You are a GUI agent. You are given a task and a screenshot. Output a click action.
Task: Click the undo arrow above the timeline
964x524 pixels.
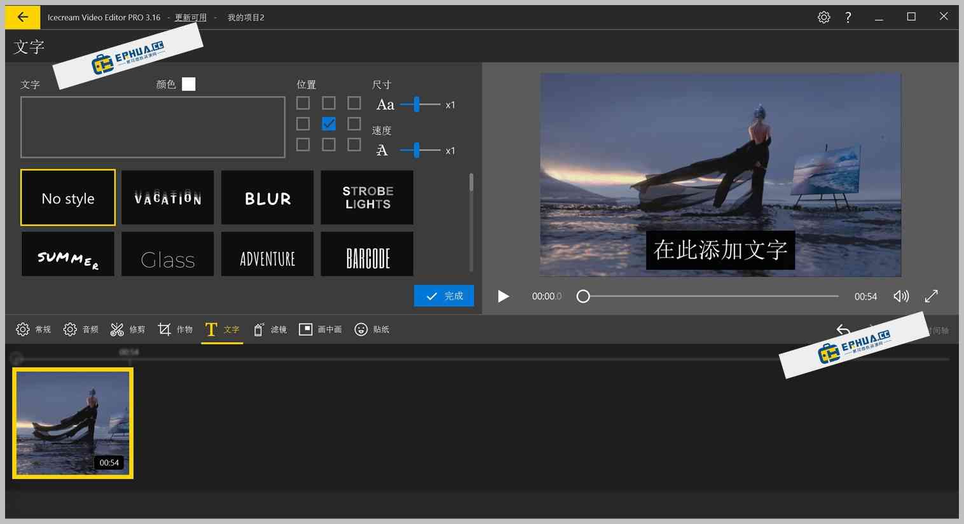pos(844,331)
